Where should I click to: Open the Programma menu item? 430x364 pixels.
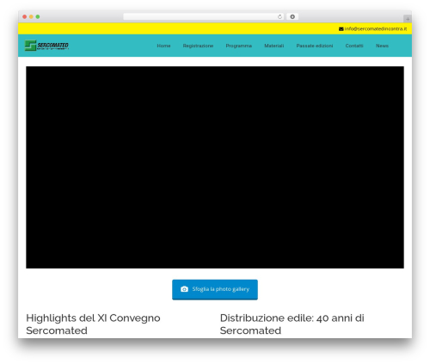pos(239,46)
